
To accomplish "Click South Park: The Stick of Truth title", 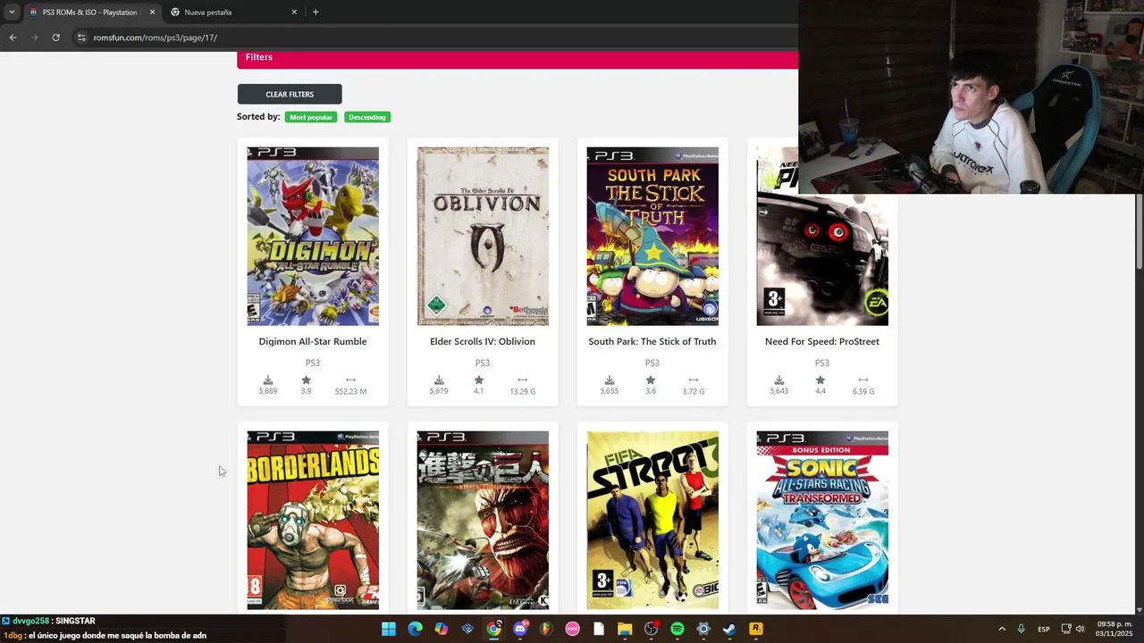I will click(652, 341).
